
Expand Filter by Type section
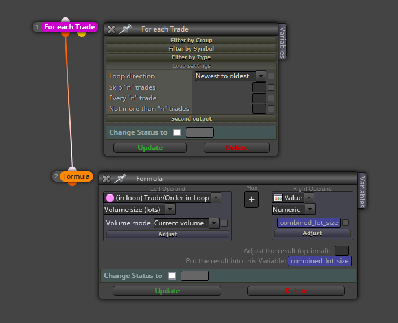coord(191,57)
